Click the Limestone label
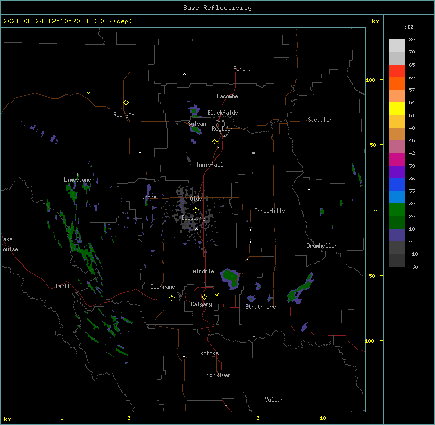The image size is (435, 425). (77, 180)
